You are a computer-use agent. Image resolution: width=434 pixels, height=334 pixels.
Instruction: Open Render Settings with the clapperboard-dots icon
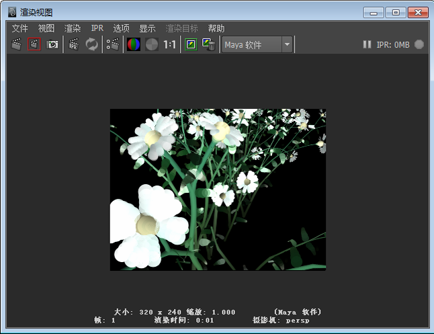click(x=113, y=45)
